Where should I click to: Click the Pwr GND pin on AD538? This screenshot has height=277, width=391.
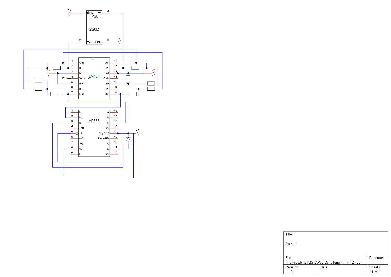[104, 138]
